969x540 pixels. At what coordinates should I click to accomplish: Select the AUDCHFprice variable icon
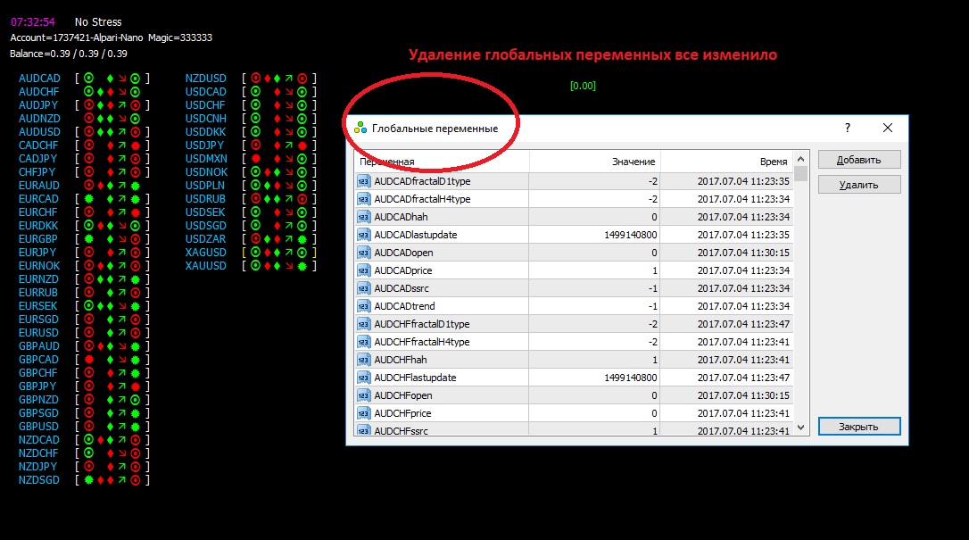[363, 413]
